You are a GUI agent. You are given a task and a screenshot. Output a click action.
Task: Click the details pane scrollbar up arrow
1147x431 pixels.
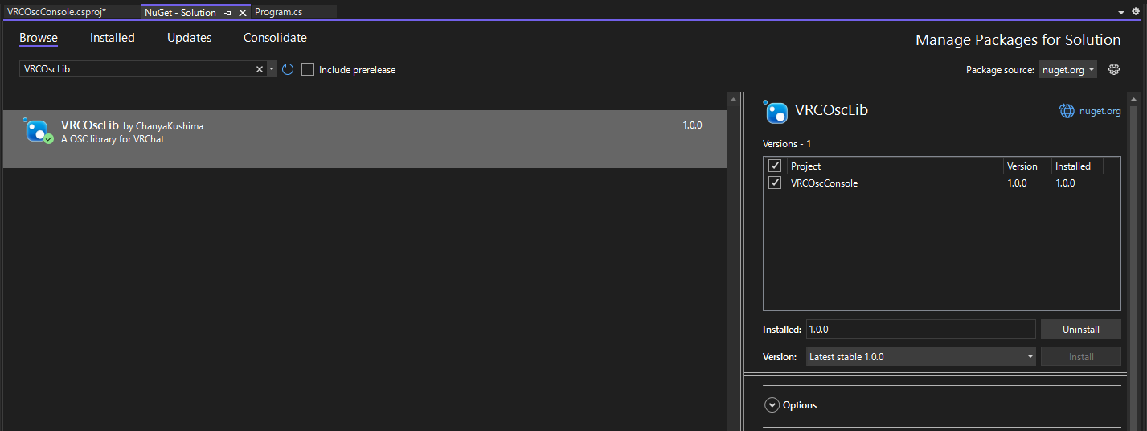point(1134,100)
